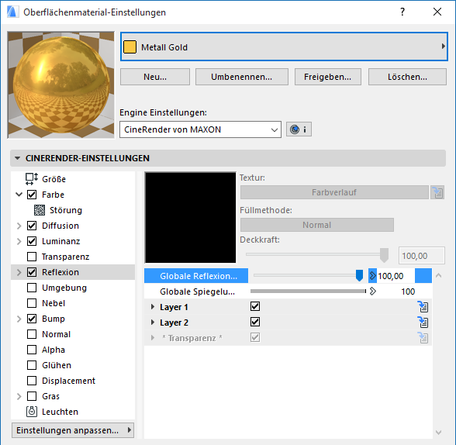Click the Freigeben... button
The height and width of the screenshot is (445, 456).
point(328,77)
